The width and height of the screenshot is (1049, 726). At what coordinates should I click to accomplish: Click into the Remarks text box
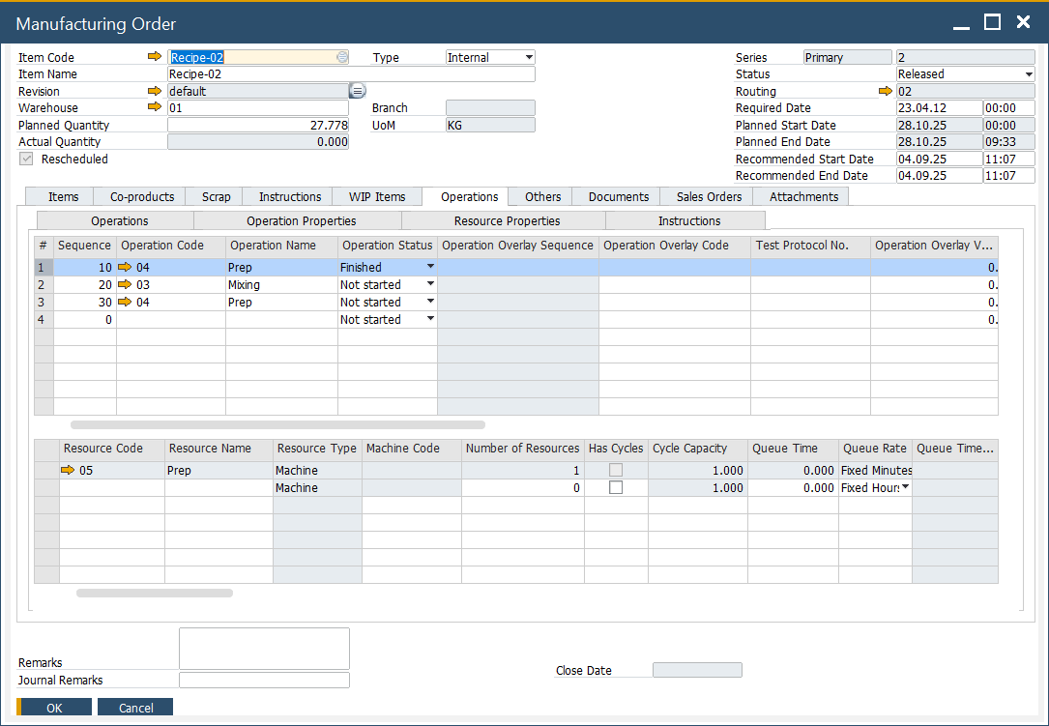click(264, 648)
